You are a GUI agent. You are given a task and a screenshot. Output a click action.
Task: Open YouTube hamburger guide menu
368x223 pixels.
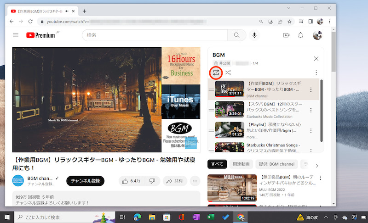click(16, 35)
